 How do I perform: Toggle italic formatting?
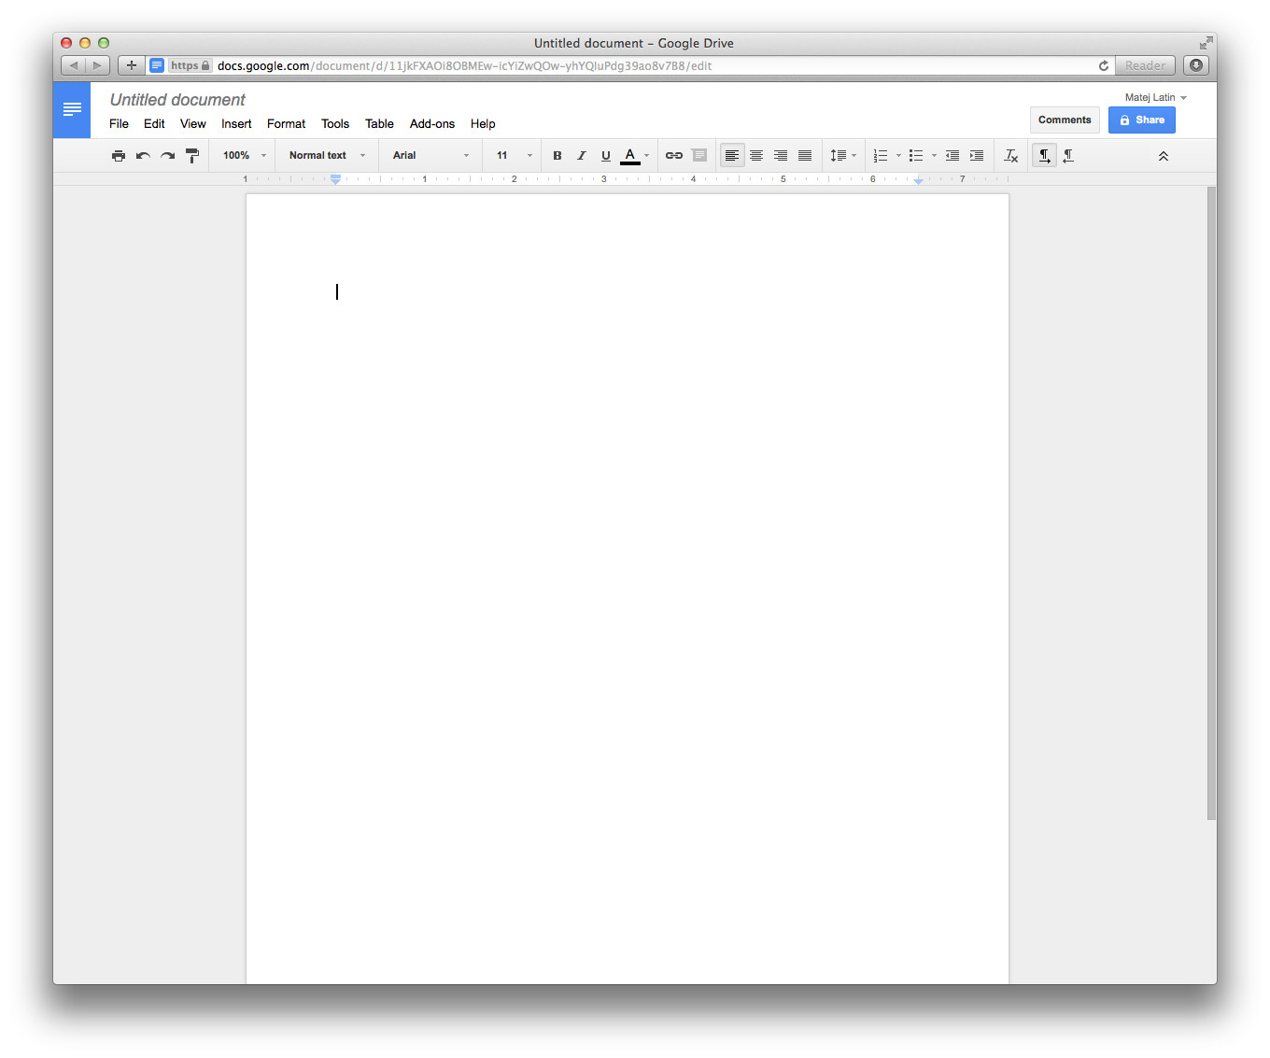(x=581, y=156)
